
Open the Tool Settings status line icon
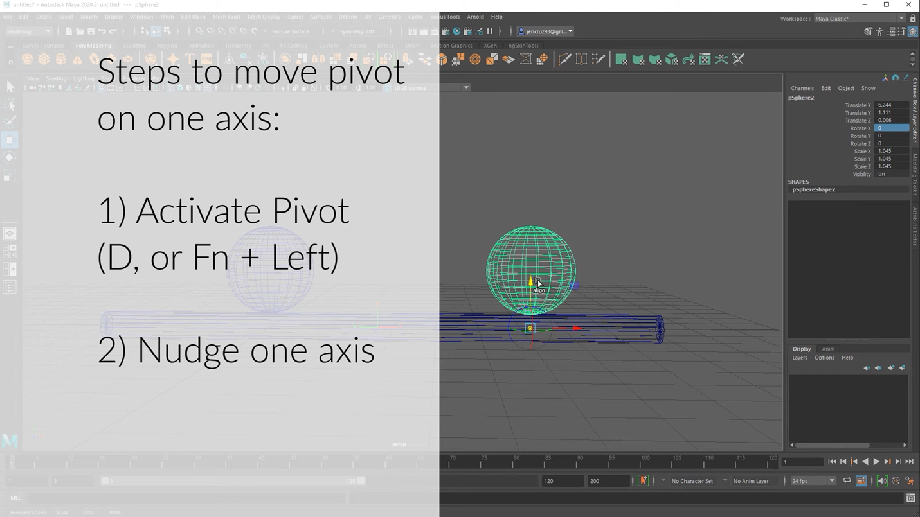tap(901, 31)
